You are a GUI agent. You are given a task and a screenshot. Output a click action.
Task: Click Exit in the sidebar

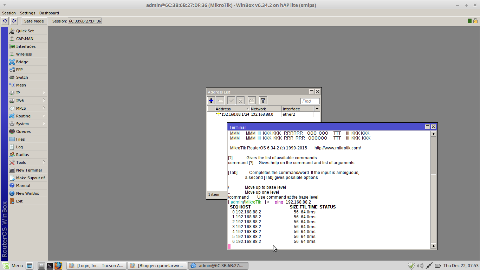point(28,201)
